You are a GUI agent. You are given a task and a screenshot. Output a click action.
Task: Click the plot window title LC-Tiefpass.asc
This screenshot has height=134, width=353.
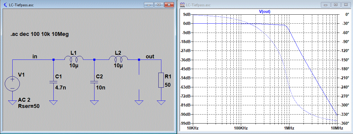[198, 5]
